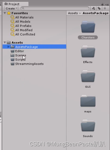Click the All Conflicted search icon
The width and height of the screenshot is (110, 150).
coord(13,34)
